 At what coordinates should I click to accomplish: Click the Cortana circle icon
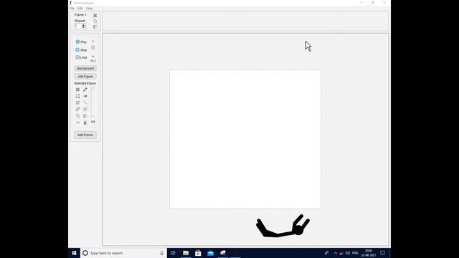[x=85, y=253]
